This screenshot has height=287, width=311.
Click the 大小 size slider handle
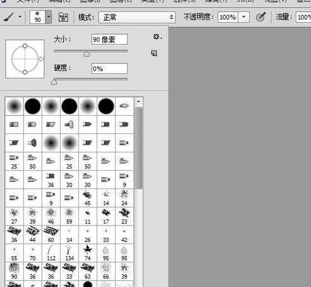(87, 54)
